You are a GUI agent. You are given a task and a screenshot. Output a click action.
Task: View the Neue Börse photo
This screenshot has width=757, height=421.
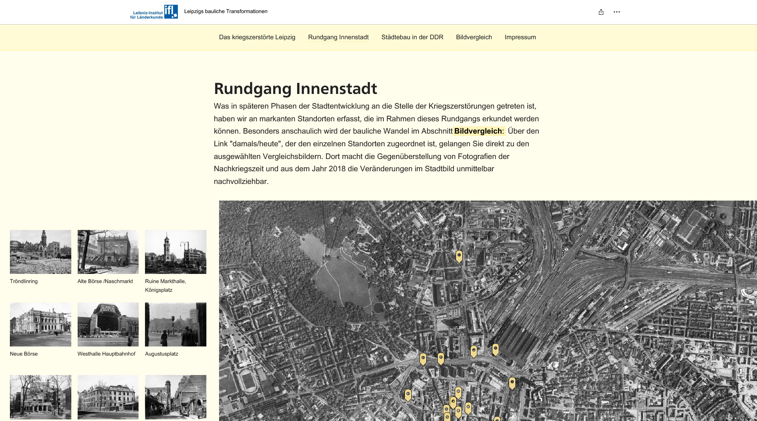[40, 324]
